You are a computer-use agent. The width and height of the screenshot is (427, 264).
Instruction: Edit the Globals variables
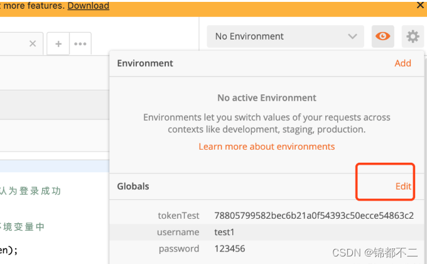coord(403,186)
